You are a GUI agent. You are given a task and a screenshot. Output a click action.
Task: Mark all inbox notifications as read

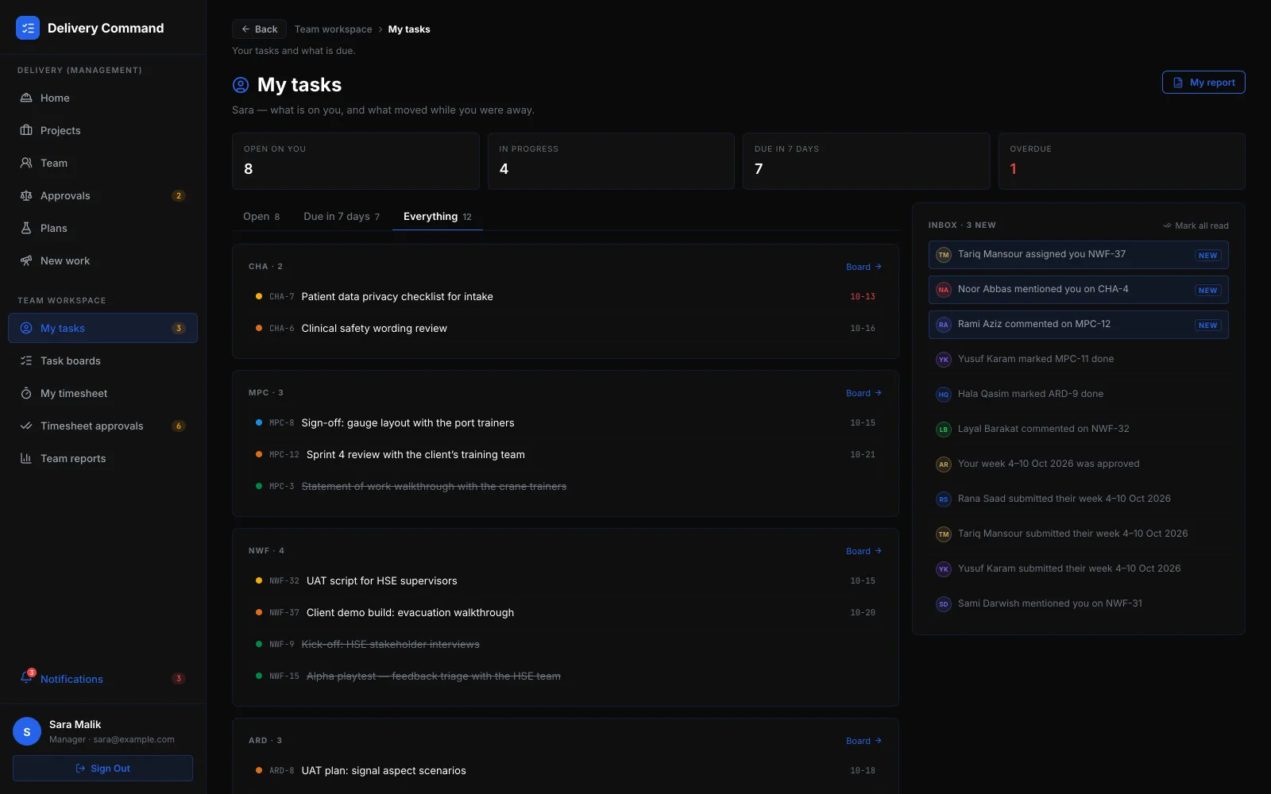pos(1196,225)
